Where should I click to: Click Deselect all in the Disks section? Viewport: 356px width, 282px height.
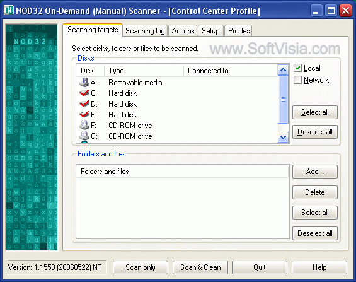pos(315,132)
